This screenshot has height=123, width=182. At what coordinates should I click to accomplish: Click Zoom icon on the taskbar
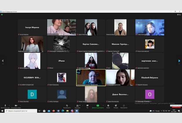coord(77,111)
